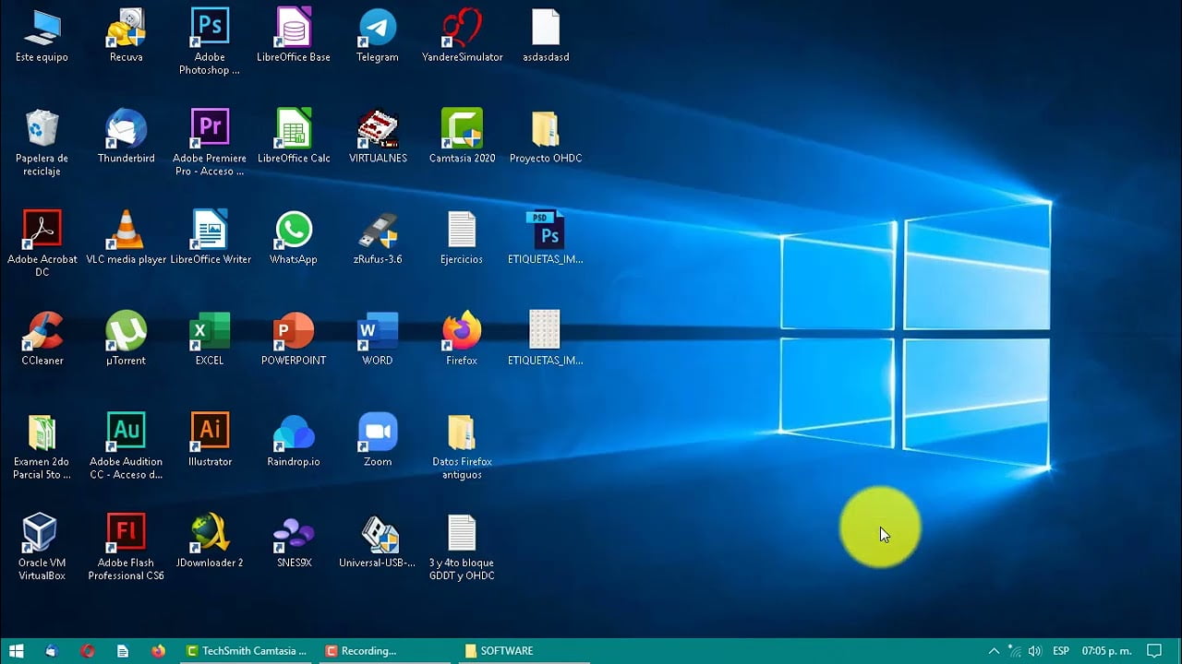Open the TechSmith Camtasia taskbar window
This screenshot has width=1182, height=664.
(247, 650)
